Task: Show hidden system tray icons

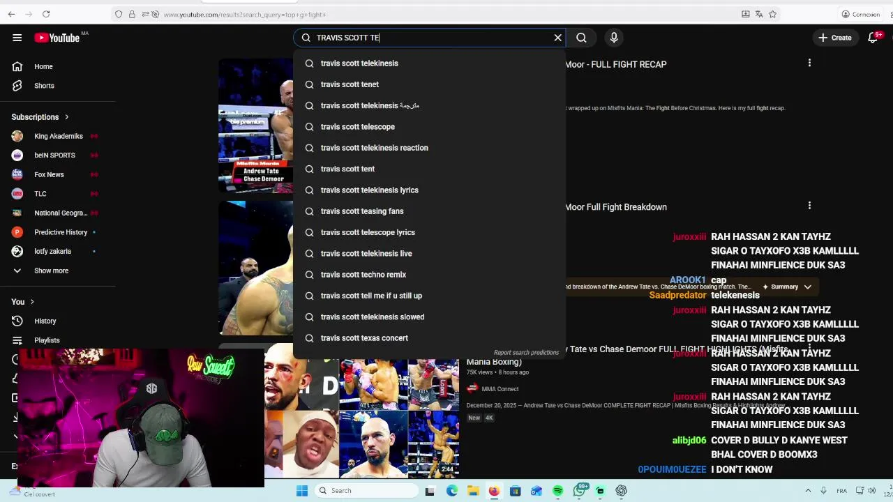Action: tap(808, 491)
